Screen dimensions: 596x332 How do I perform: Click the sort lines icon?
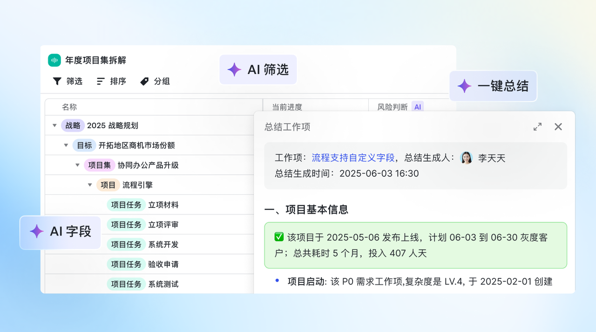pyautogui.click(x=101, y=81)
